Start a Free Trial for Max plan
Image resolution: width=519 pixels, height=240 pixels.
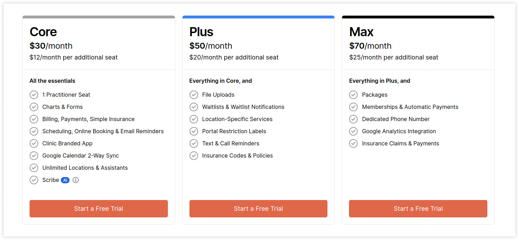[418, 209]
